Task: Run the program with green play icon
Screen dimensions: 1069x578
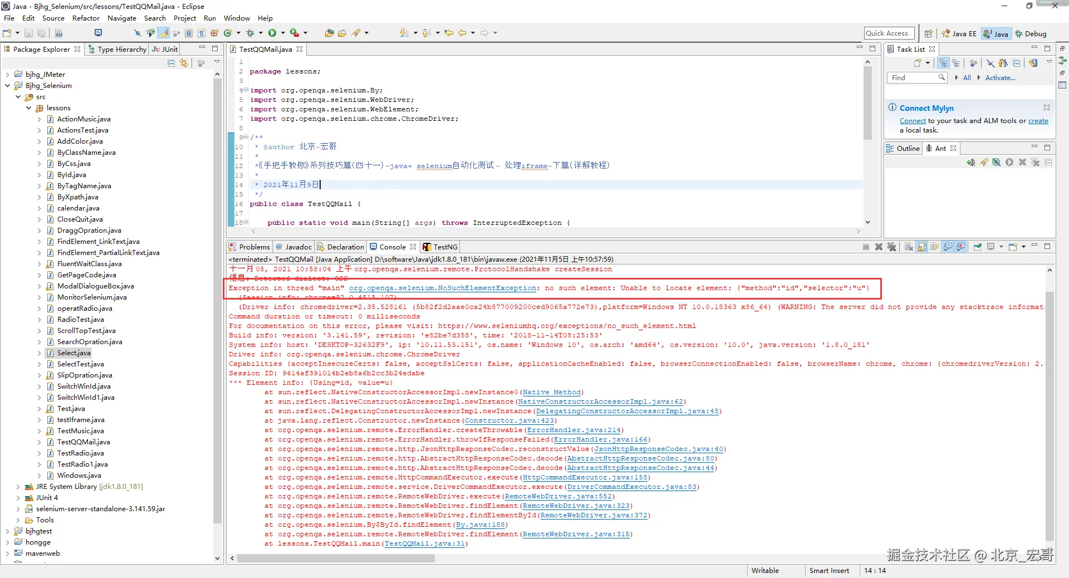Action: click(x=272, y=33)
